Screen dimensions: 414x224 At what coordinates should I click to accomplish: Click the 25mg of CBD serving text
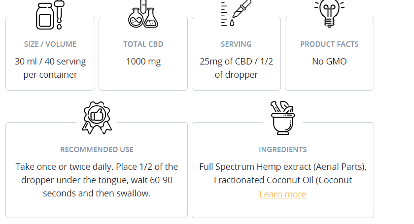[x=236, y=62]
